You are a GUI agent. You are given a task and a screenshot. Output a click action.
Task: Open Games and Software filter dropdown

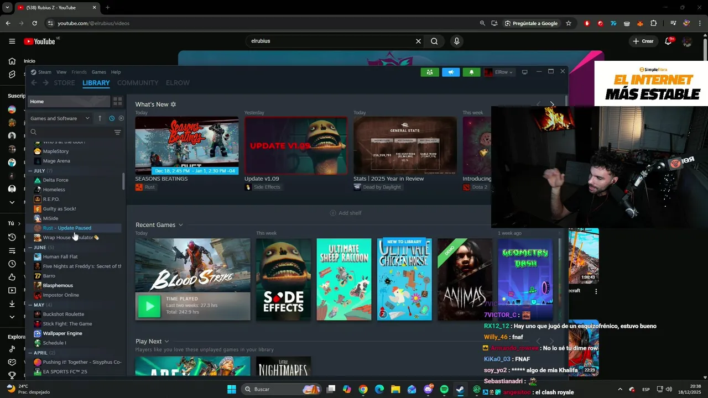60,118
